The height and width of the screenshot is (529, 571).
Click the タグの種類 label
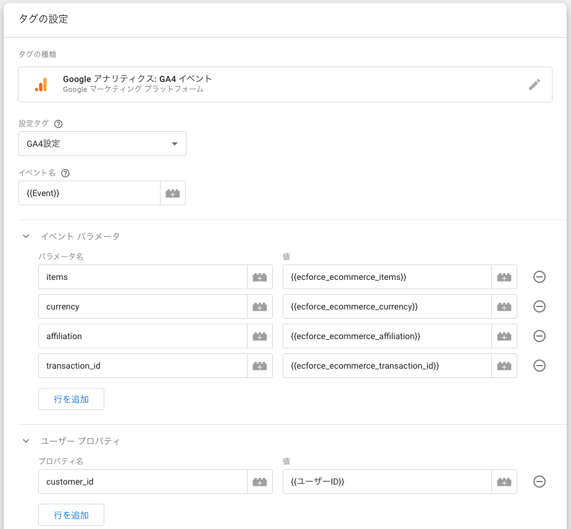click(x=38, y=55)
